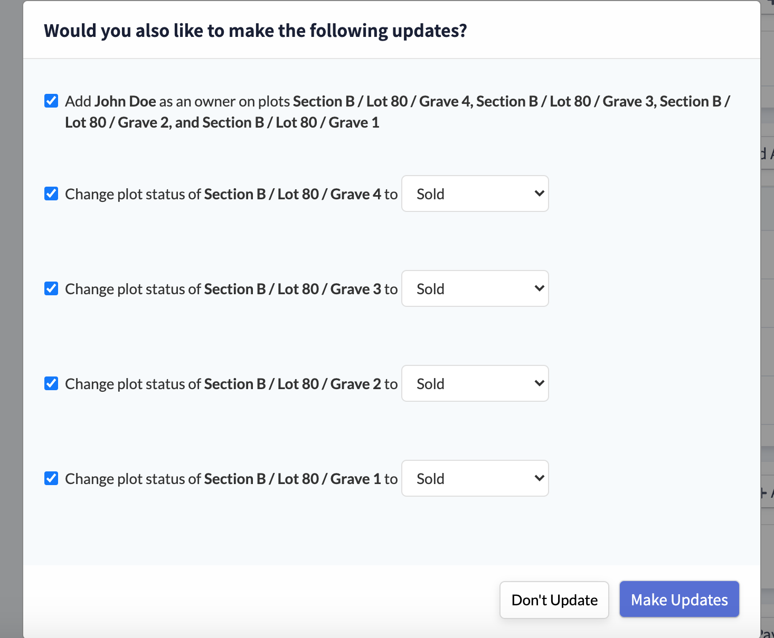Open the status dropdown for Grave 4
The width and height of the screenshot is (774, 638).
[x=475, y=194]
